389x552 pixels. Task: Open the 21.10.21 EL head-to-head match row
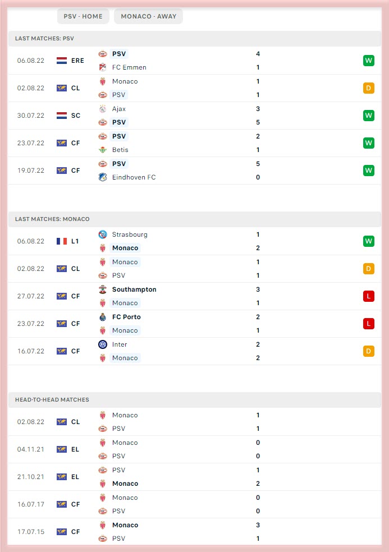[194, 477]
